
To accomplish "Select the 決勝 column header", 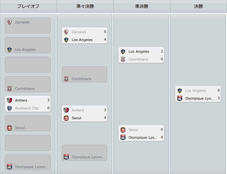I will pyautogui.click(x=198, y=6).
